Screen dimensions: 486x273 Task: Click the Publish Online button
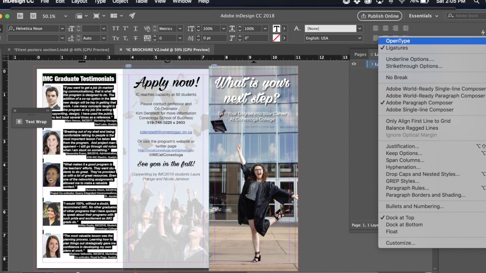pyautogui.click(x=379, y=16)
